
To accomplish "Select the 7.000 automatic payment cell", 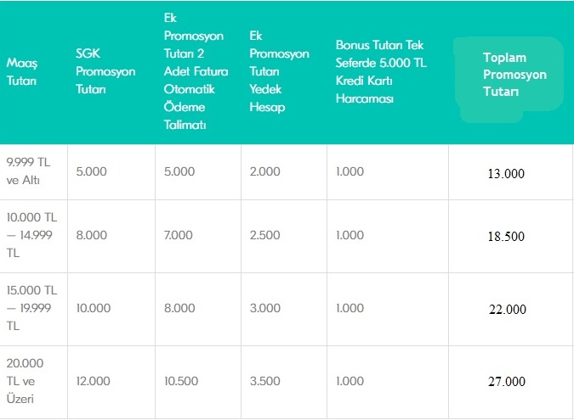I will point(179,236).
